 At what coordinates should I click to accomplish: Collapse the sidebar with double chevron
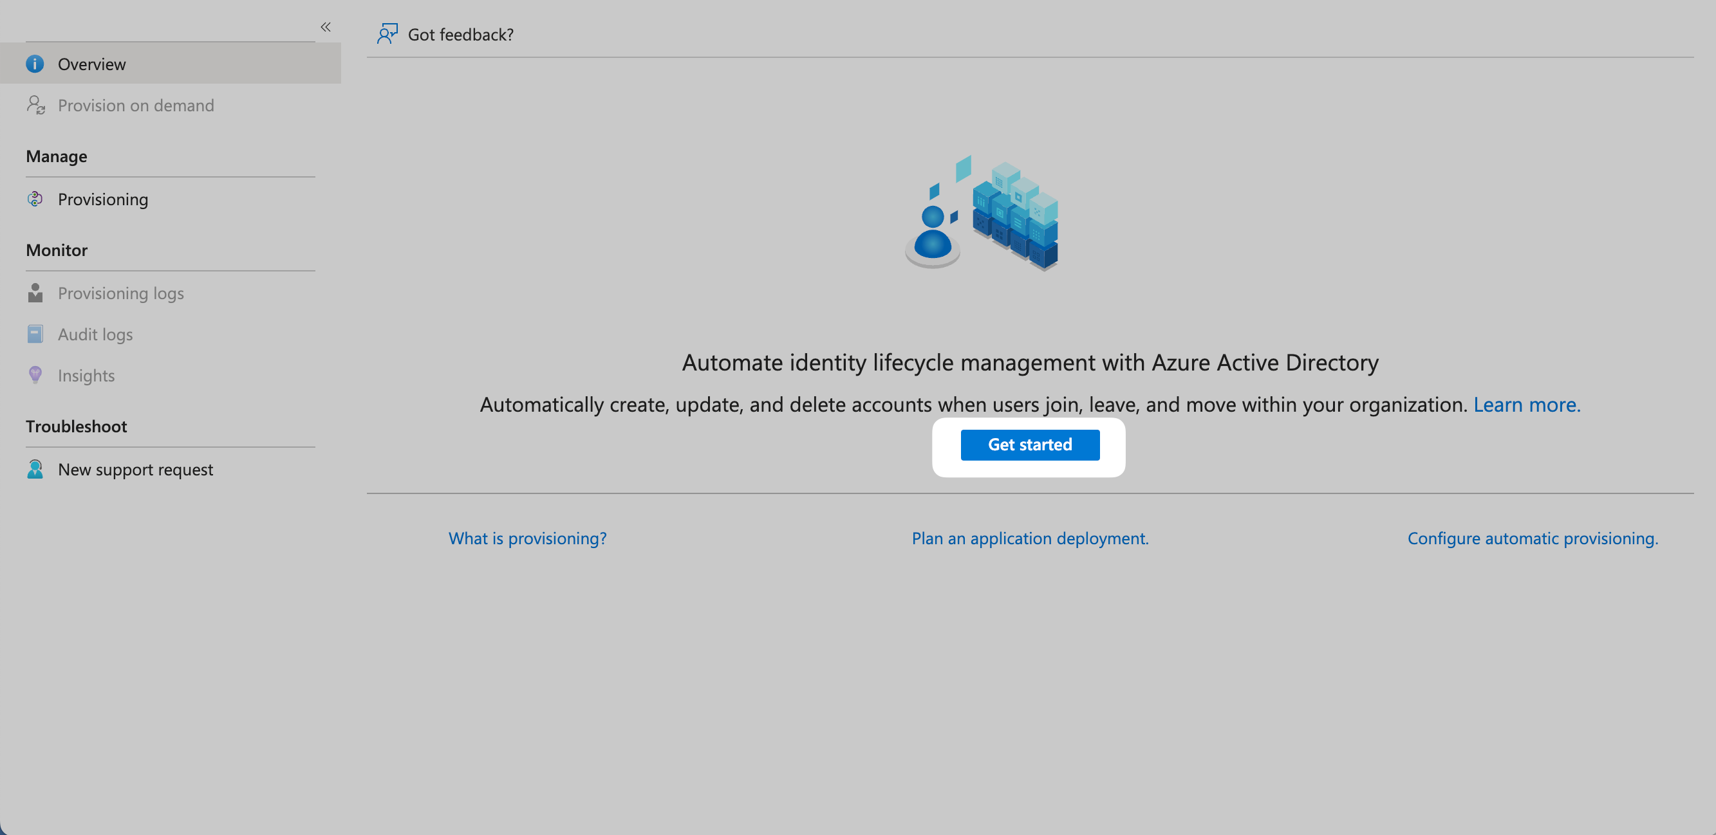325,27
